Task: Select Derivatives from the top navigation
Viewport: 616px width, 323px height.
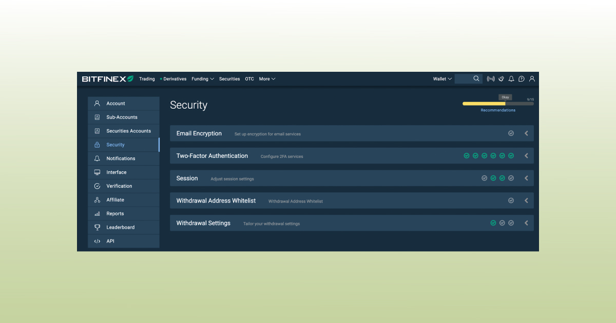Action: point(174,78)
